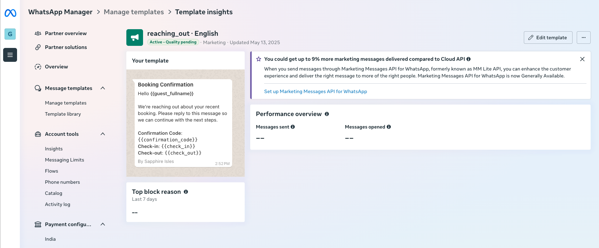This screenshot has width=599, height=248.
Task: Click the info icon next to Messages sent
Action: (x=293, y=127)
